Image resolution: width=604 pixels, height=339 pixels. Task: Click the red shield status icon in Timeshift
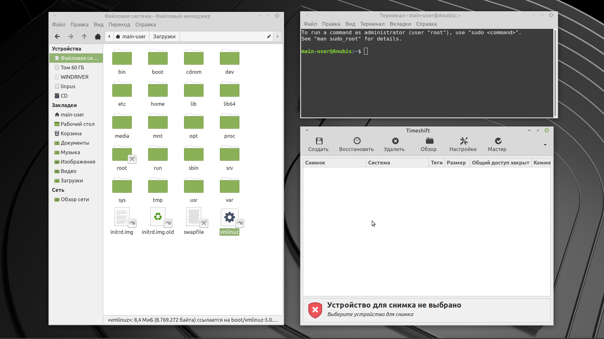315,310
